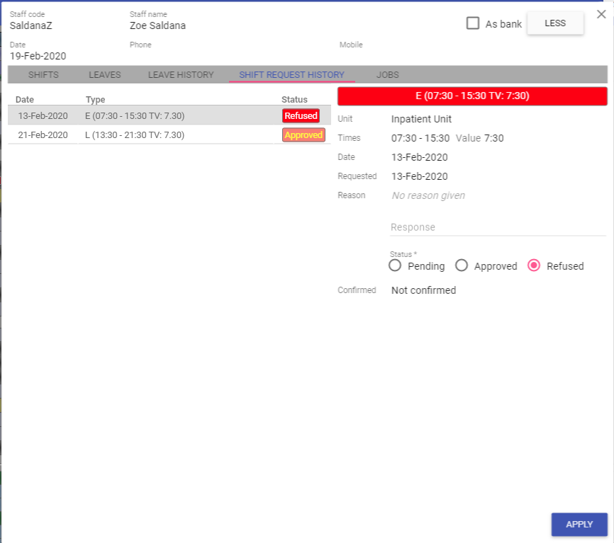Open the Jobs tab
The image size is (614, 543).
(x=387, y=74)
